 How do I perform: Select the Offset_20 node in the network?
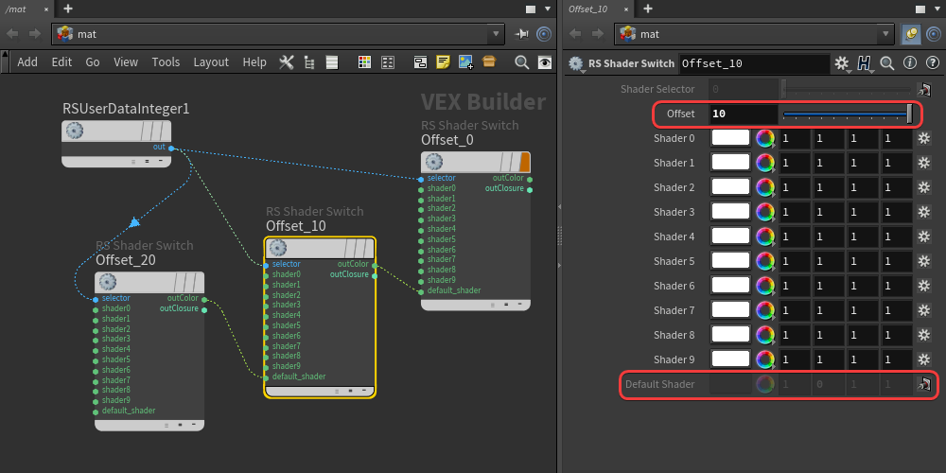[x=149, y=351]
